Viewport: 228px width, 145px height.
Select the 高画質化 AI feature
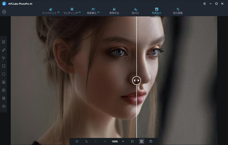[x=93, y=11]
